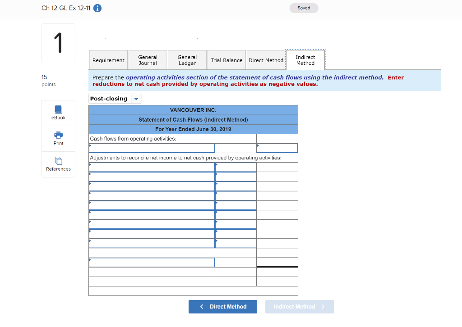This screenshot has width=462, height=327.
Task: Click the 'VANCOUVER INC.' header
Action: pos(193,110)
